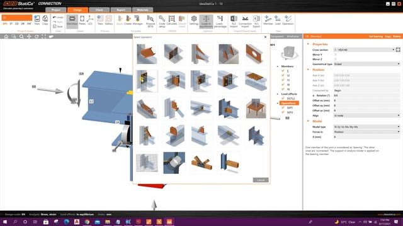Switch to the Check tab
403x226 pixels.
(x=99, y=10)
